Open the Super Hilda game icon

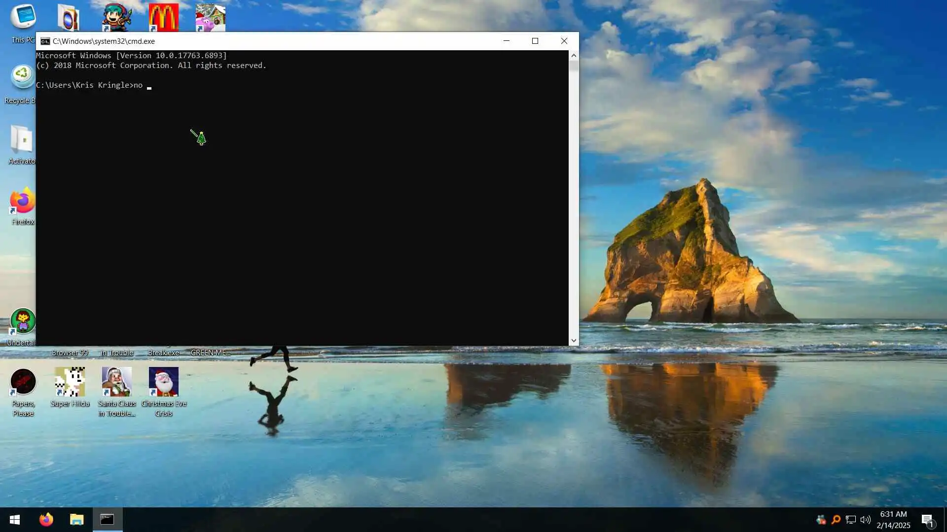(x=70, y=382)
